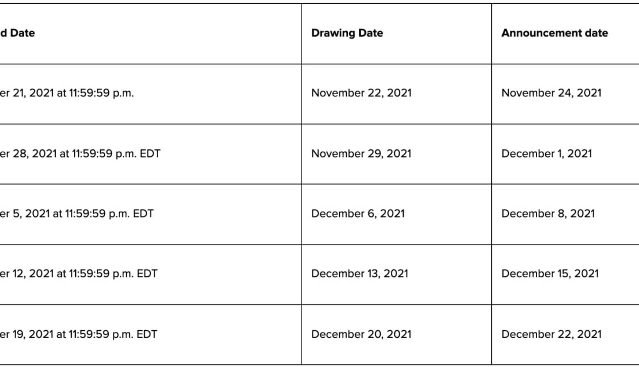Click the end date cell with 28, 2021 EDT
This screenshot has width=639, height=367.
[80, 154]
